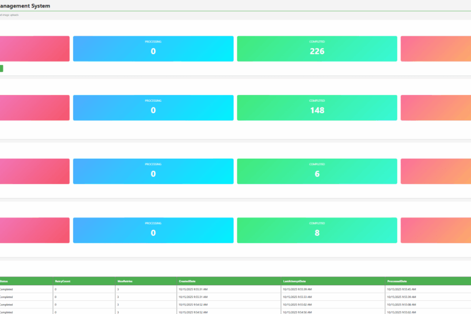Viewport: 471px width, 314px height.
Task: Select ProcessedDate cell 10/15/2025 9:55:45 AM
Action: click(428, 289)
